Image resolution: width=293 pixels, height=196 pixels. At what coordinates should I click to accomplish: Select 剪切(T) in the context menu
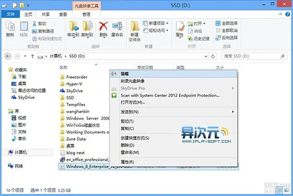coord(173,121)
